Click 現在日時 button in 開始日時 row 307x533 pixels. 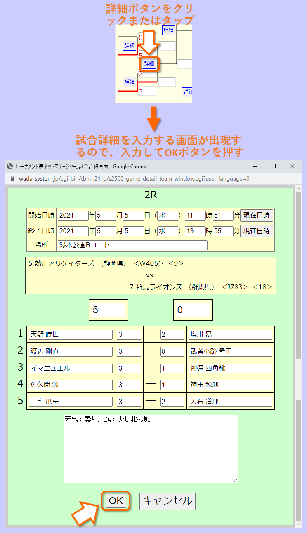257,215
